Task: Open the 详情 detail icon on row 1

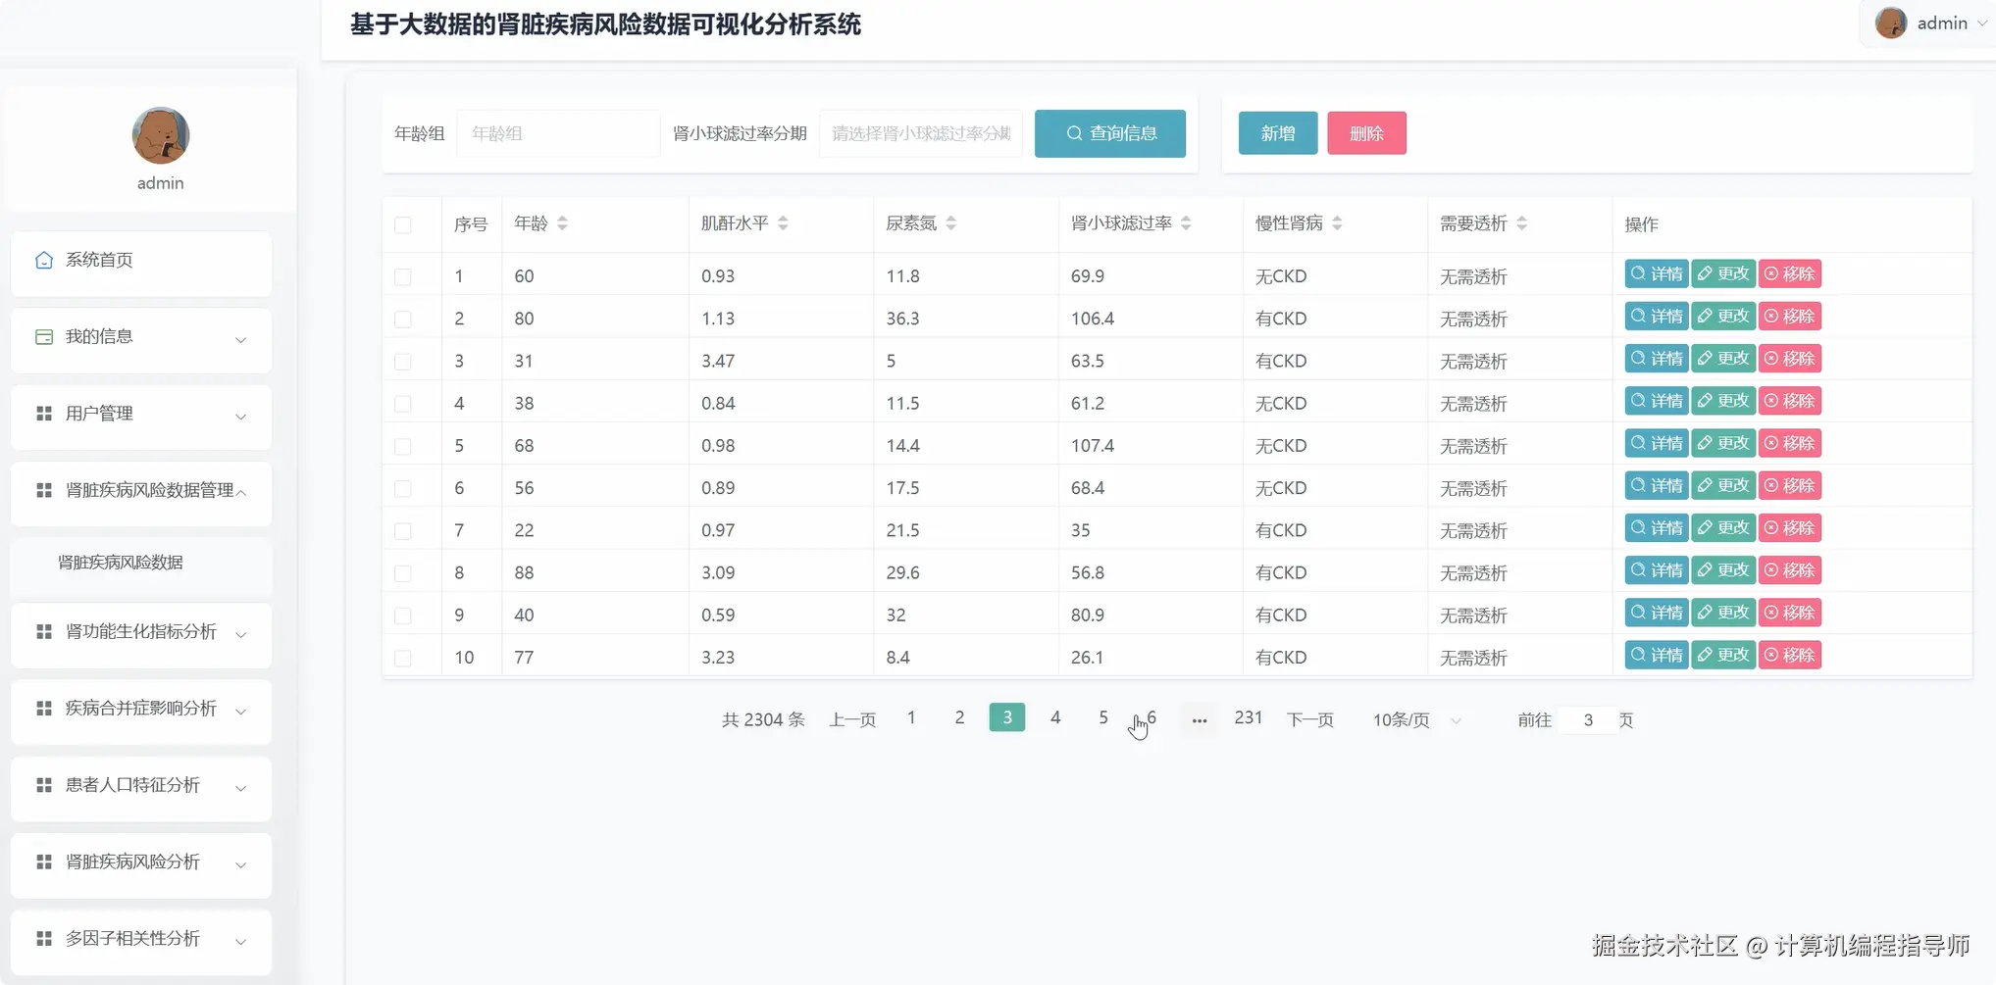Action: [x=1637, y=273]
